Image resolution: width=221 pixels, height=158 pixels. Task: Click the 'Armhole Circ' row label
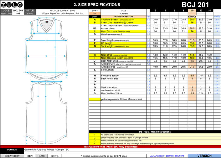pos(124,64)
